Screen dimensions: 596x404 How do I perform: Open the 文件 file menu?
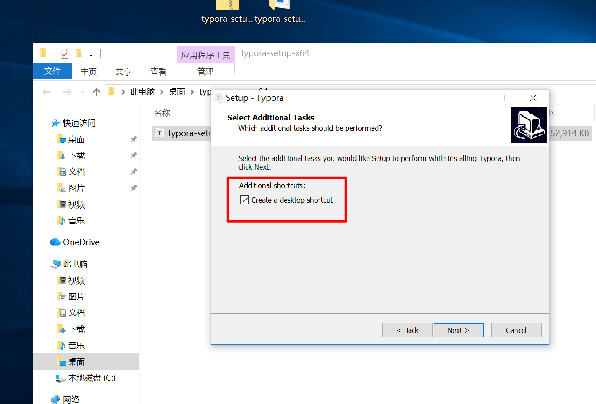coord(52,71)
